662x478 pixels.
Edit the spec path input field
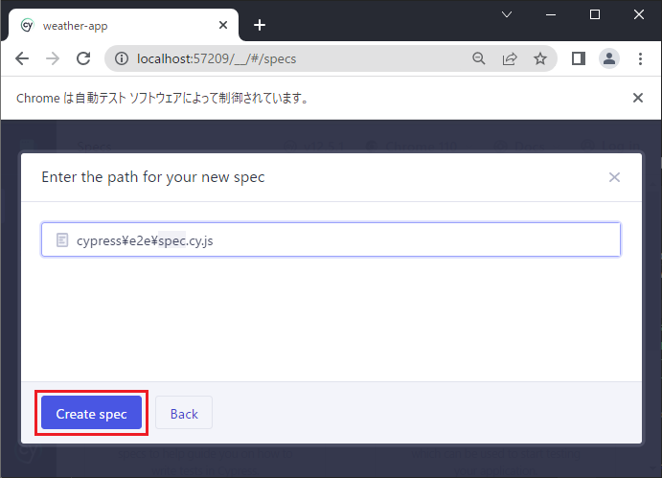(x=331, y=239)
